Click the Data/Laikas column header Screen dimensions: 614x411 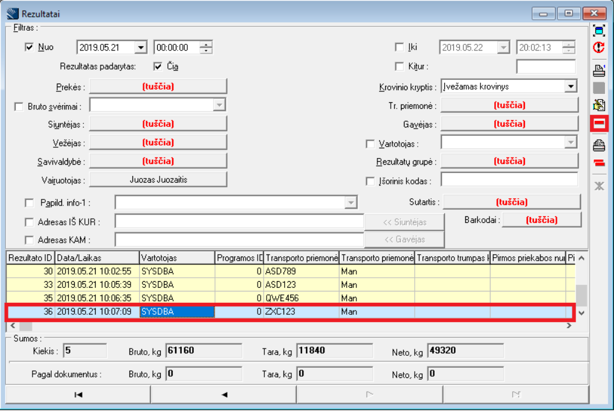click(x=96, y=258)
